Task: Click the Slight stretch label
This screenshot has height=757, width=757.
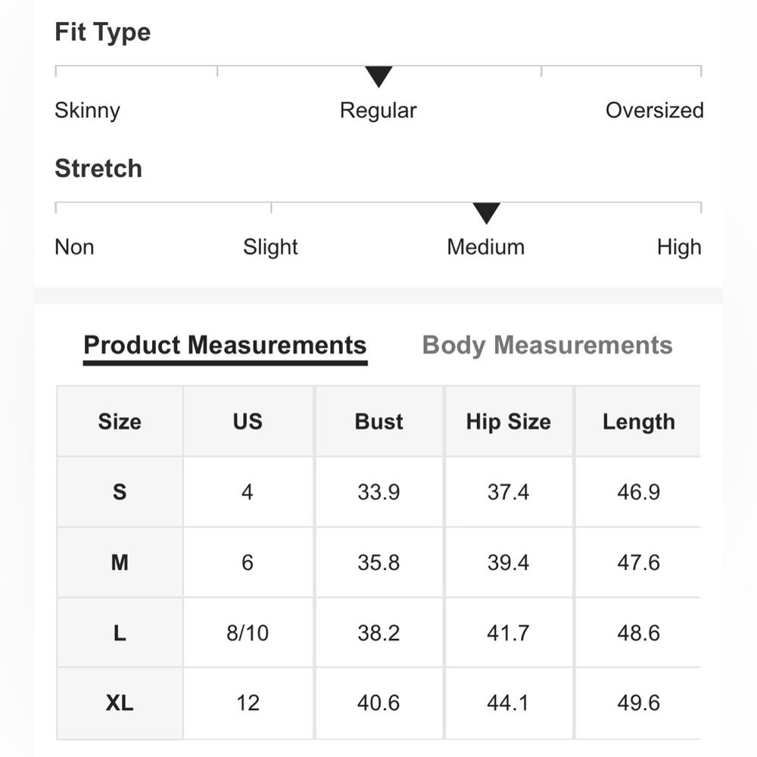Action: 270,248
